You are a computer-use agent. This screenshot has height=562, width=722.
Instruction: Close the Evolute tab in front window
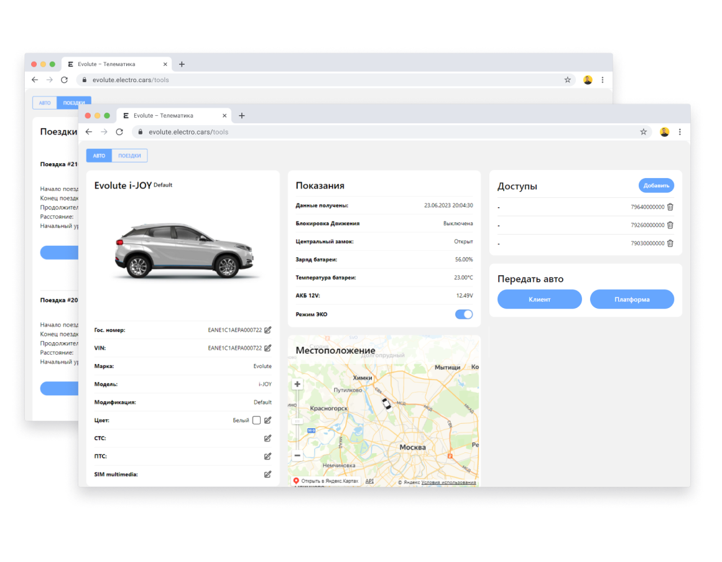(224, 116)
